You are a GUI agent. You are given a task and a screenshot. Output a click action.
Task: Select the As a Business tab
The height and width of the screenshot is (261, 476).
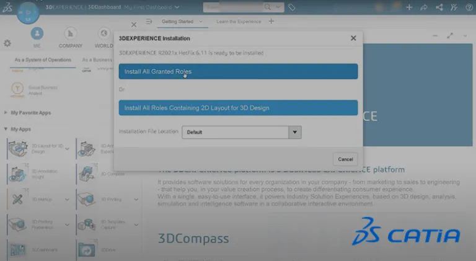tap(97, 60)
